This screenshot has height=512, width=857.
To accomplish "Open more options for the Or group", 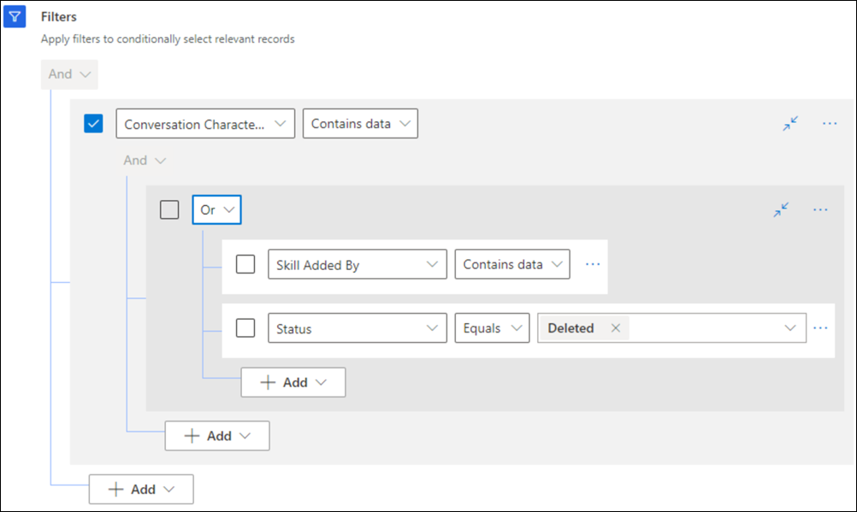I will click(820, 209).
